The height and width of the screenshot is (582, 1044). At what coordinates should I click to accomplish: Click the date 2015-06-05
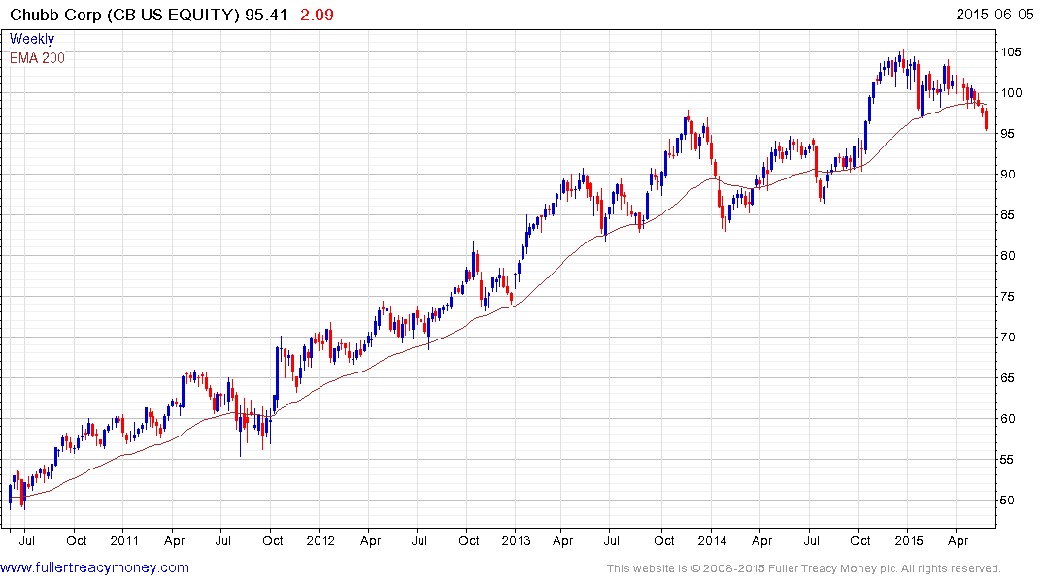point(994,15)
